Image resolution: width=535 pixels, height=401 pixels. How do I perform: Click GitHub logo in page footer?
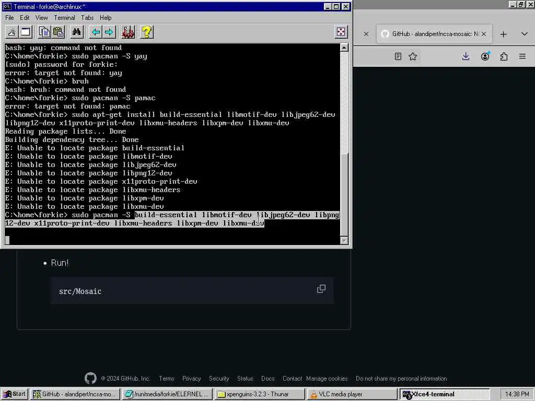tap(90, 378)
